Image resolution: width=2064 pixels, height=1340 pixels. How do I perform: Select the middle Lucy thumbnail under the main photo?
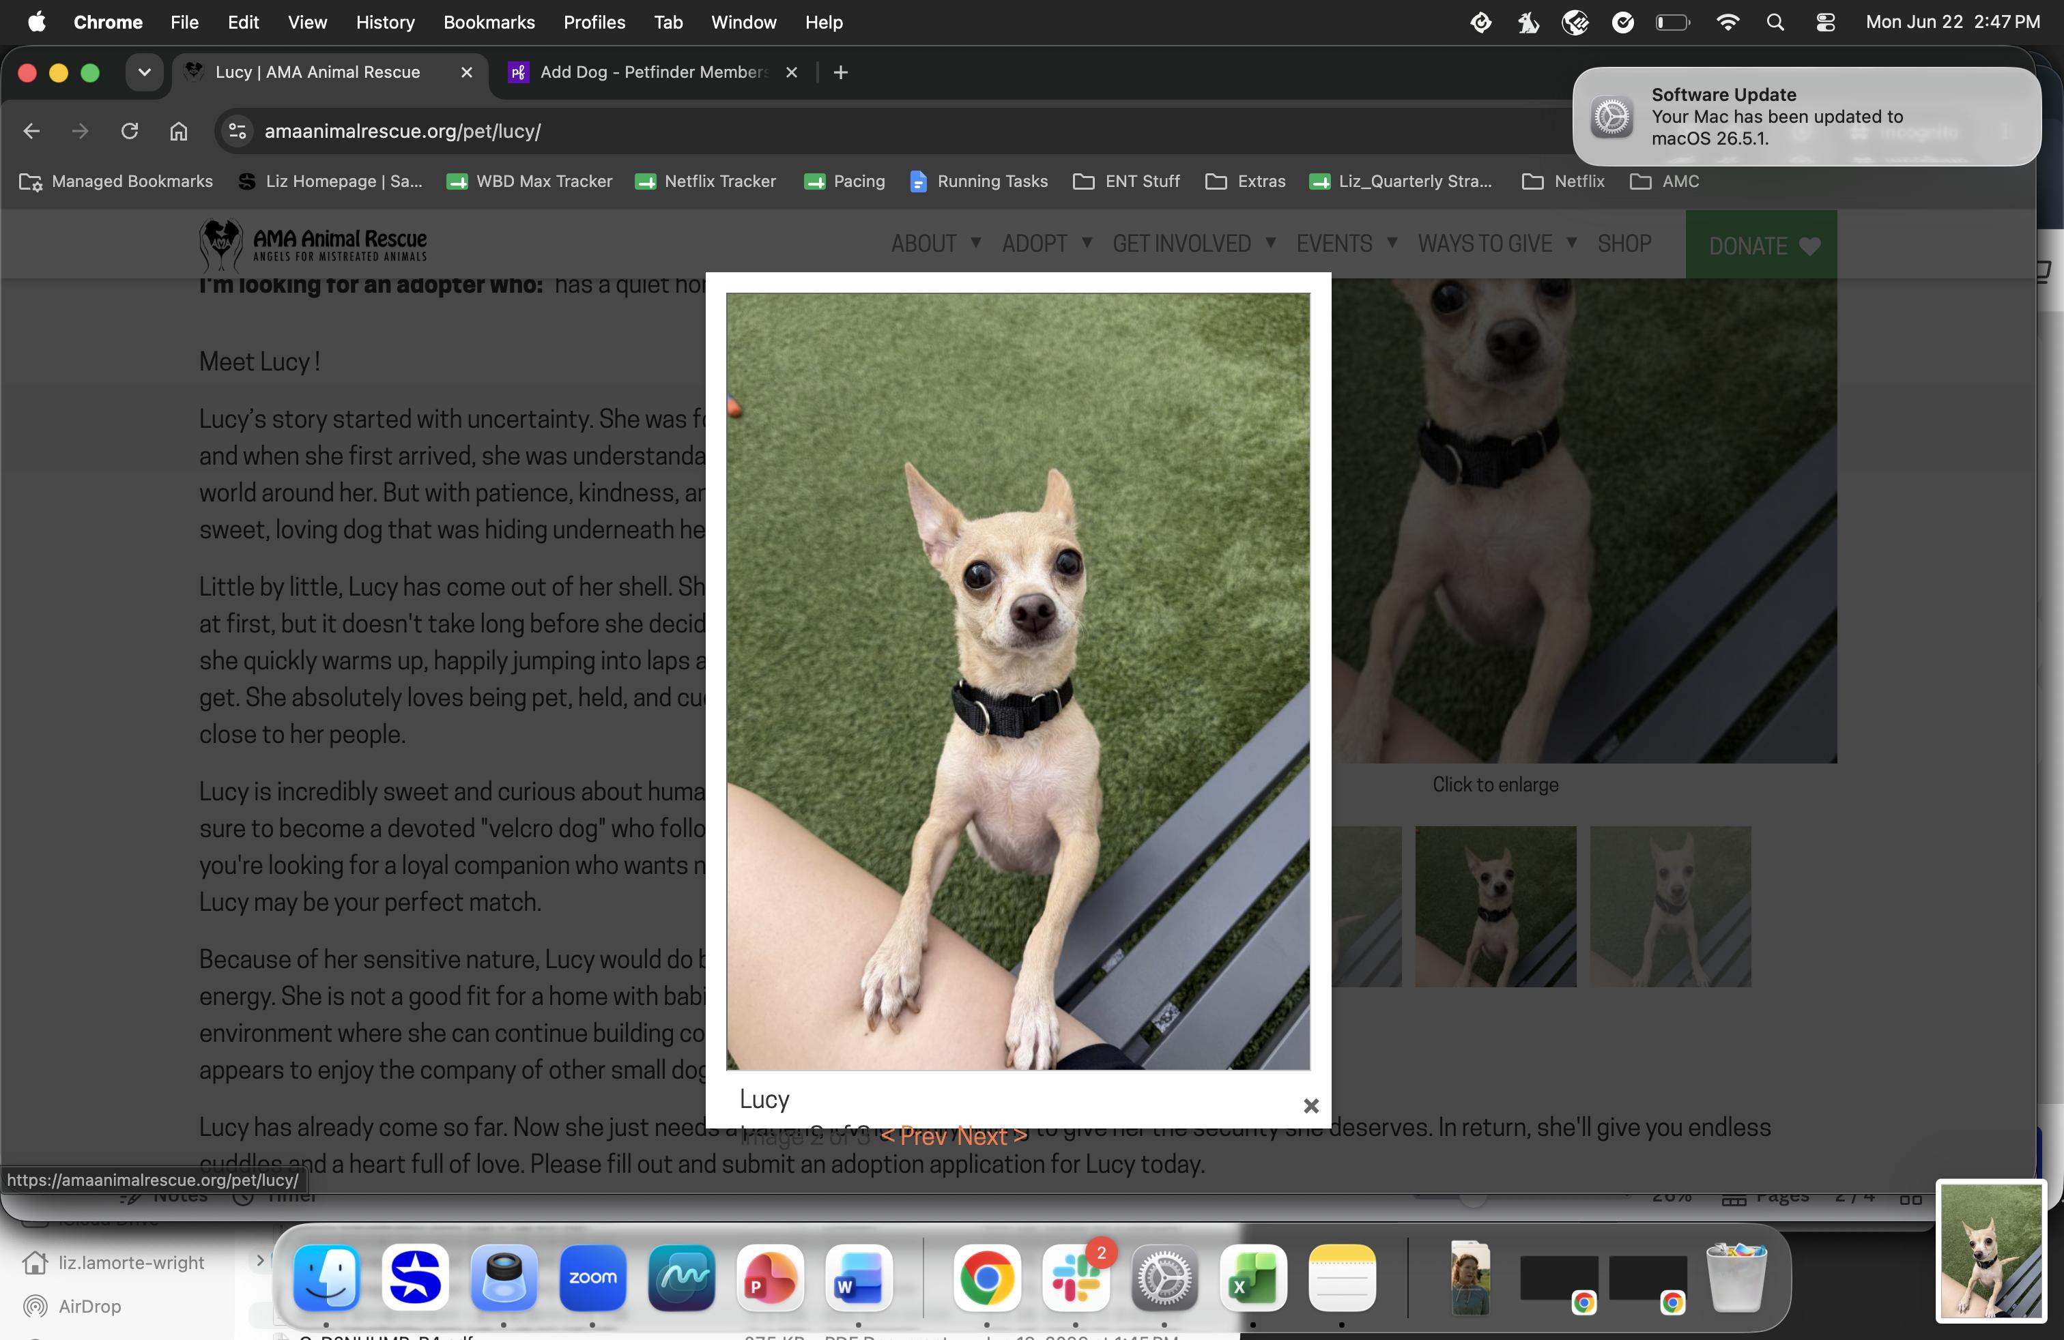click(1495, 906)
